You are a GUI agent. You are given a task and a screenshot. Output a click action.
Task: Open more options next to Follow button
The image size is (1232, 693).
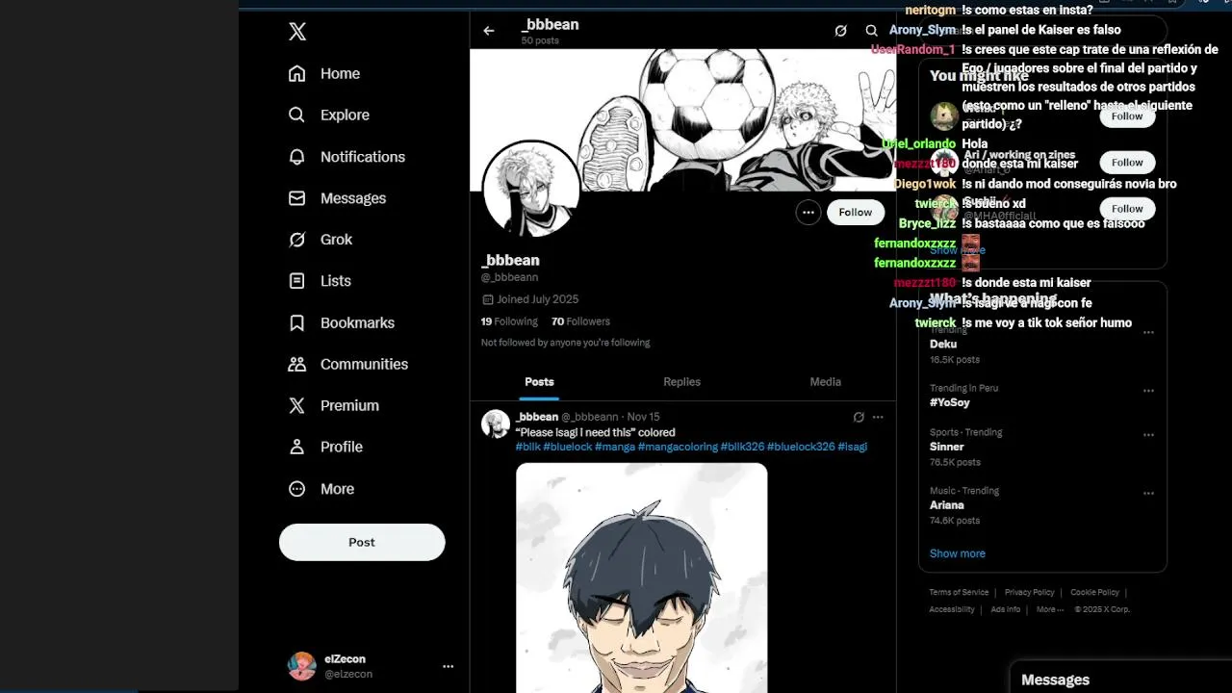coord(808,213)
